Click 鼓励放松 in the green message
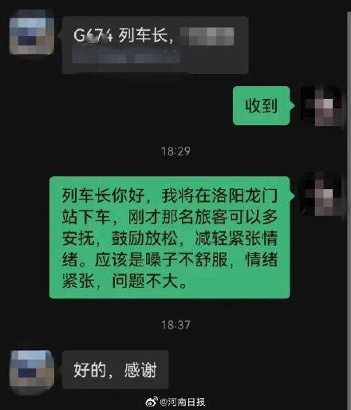The image size is (351, 410). [144, 239]
